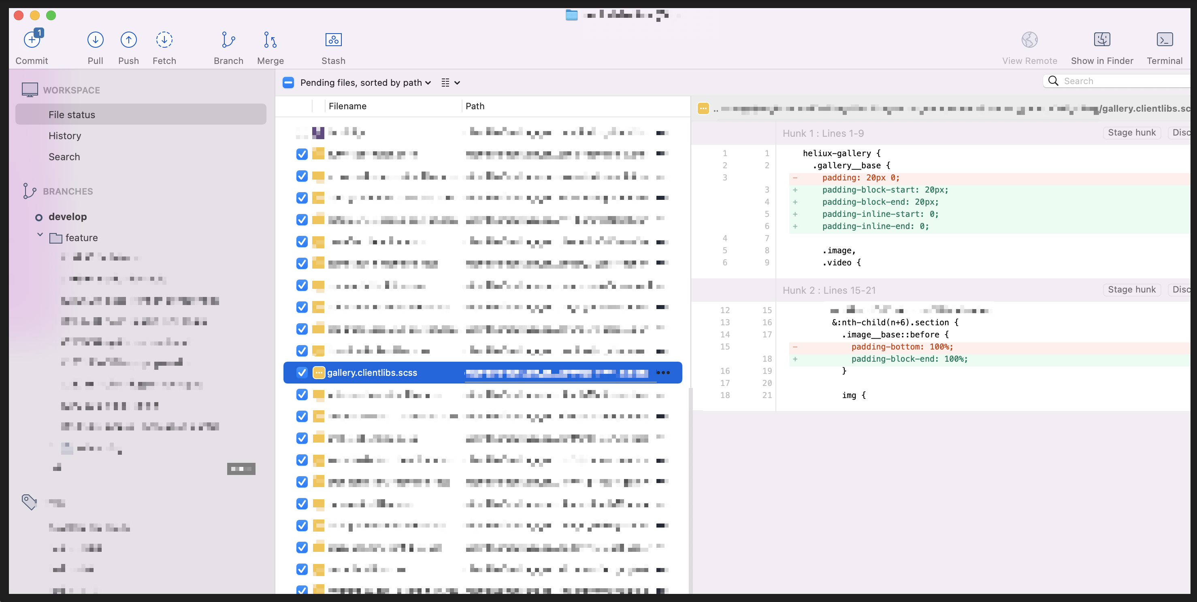The image size is (1197, 602).
Task: Click the Fetch icon
Action: click(164, 40)
